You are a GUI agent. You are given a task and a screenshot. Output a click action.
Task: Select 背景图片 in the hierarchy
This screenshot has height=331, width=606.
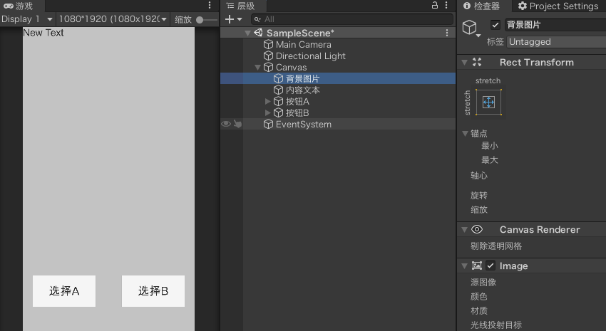[x=302, y=79]
